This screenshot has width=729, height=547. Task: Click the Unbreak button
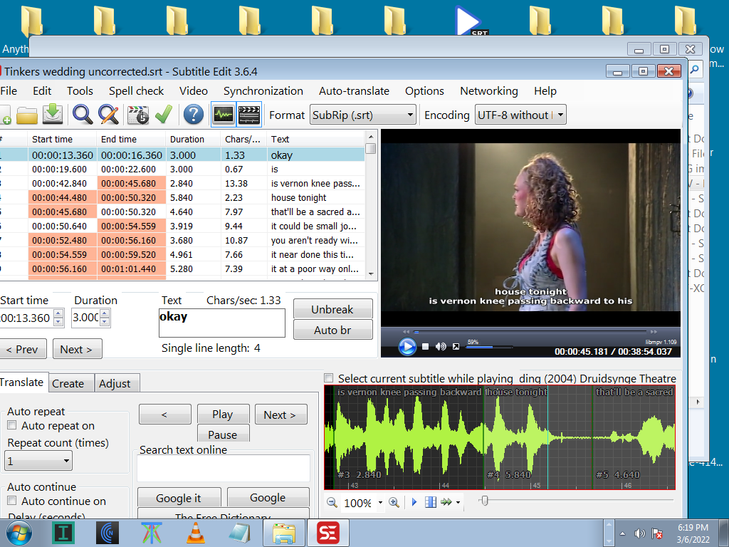pos(333,309)
